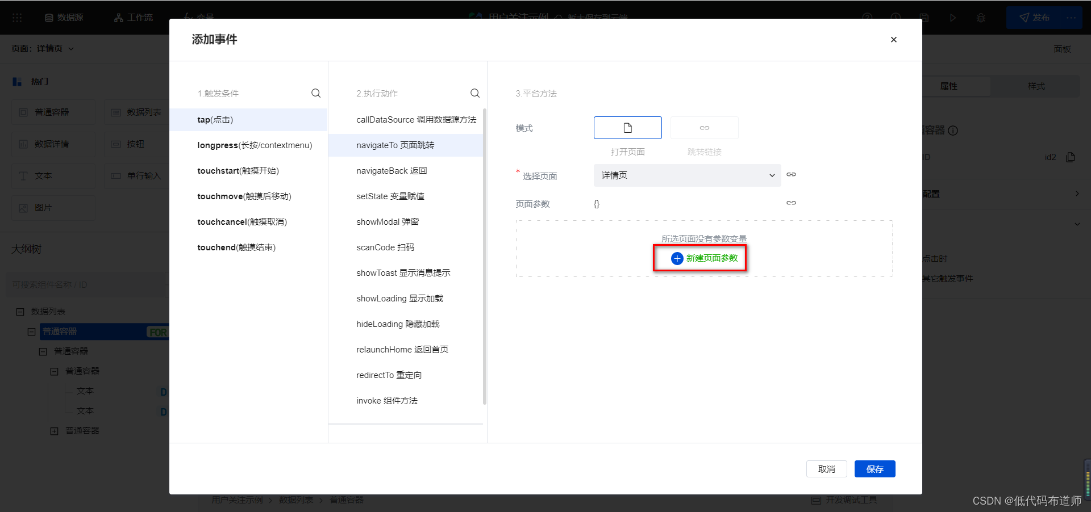Select the 跳转链接 link mode icon
This screenshot has height=512, width=1091.
705,128
